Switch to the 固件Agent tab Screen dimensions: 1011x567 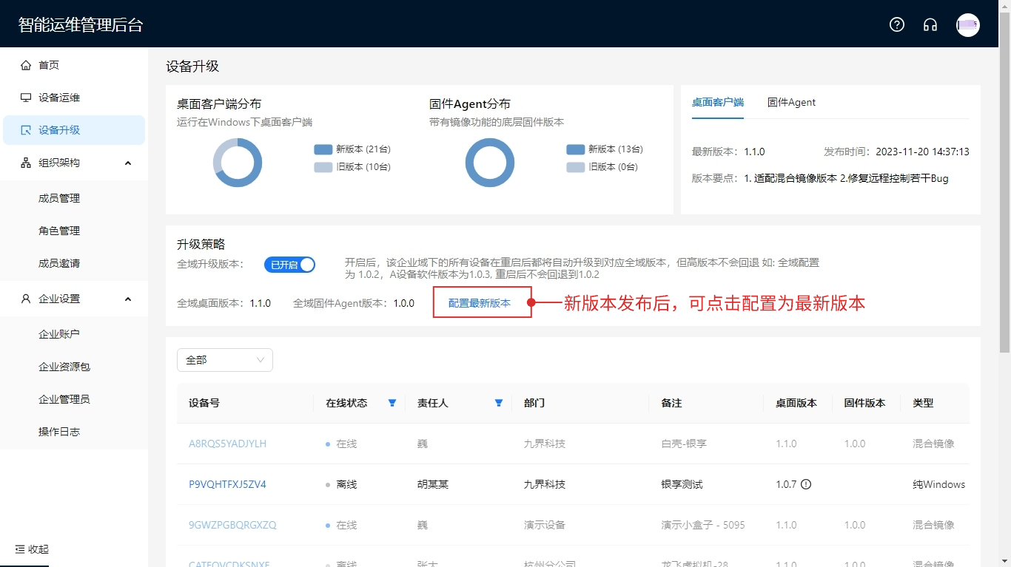(791, 103)
